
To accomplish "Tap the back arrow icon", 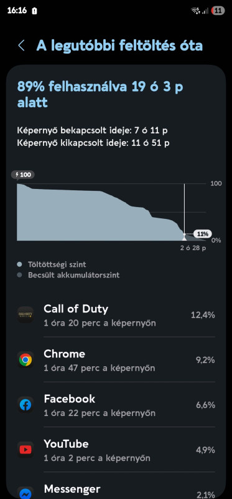I will click(x=21, y=46).
